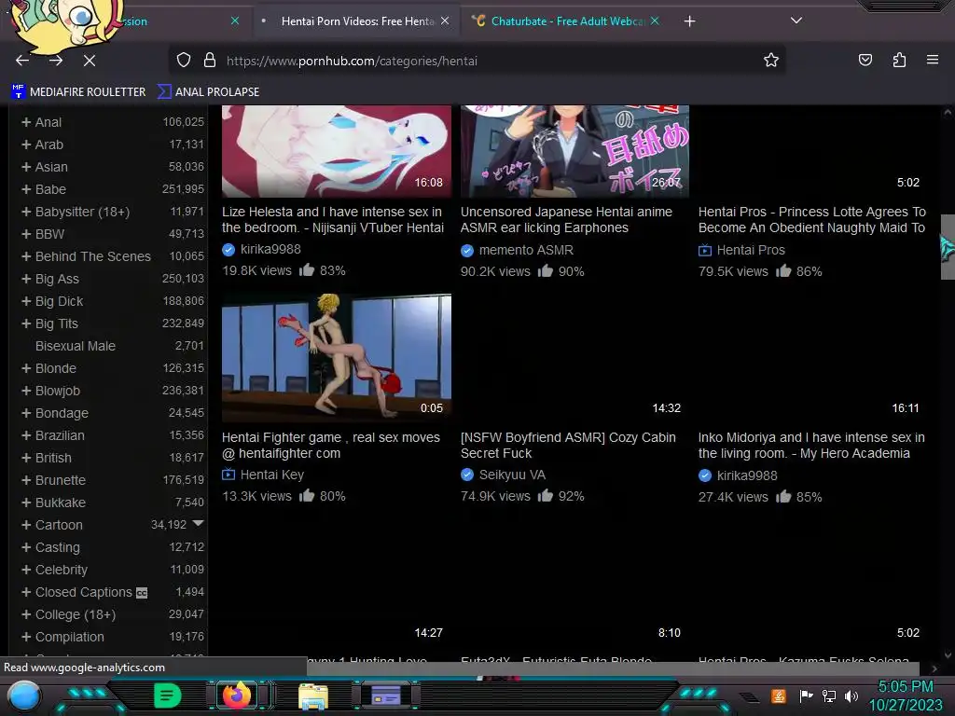The height and width of the screenshot is (716, 955).
Task: Click the CC icon beside Closed Captions
Action: (x=142, y=593)
